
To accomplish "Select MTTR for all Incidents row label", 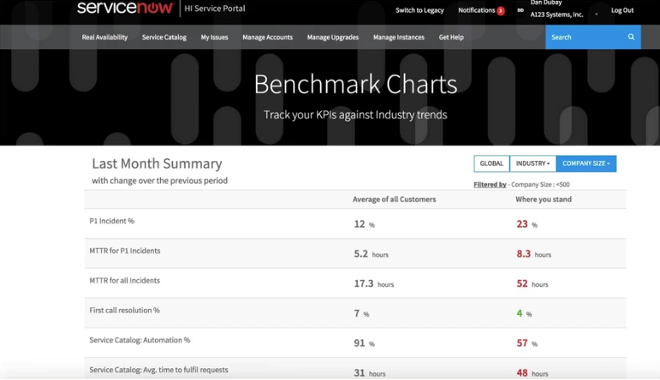I will pyautogui.click(x=125, y=281).
